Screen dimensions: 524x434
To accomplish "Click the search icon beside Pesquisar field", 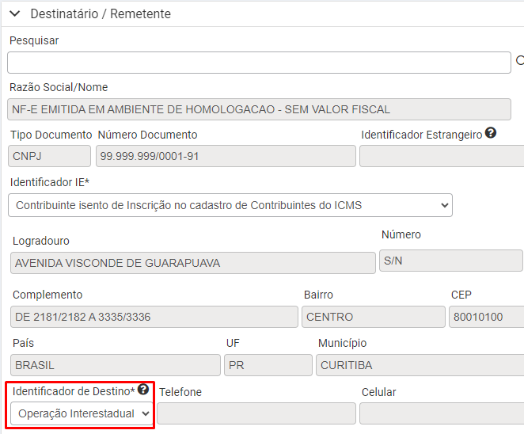I will click(x=520, y=60).
